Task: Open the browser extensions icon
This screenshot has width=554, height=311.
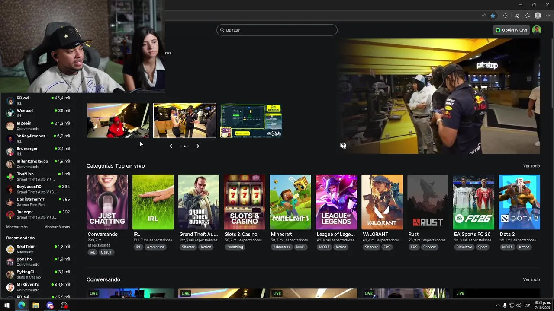Action: (x=505, y=16)
